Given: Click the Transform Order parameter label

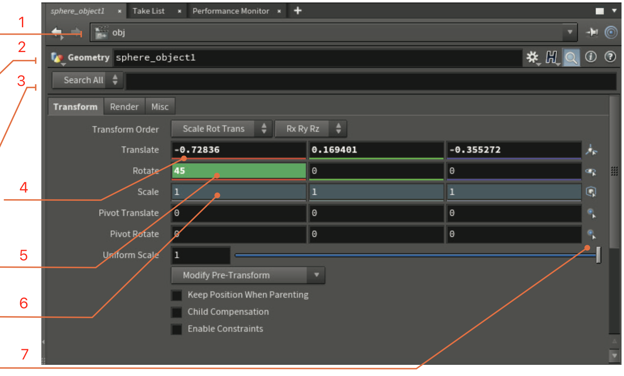Looking at the screenshot, I should (125, 129).
